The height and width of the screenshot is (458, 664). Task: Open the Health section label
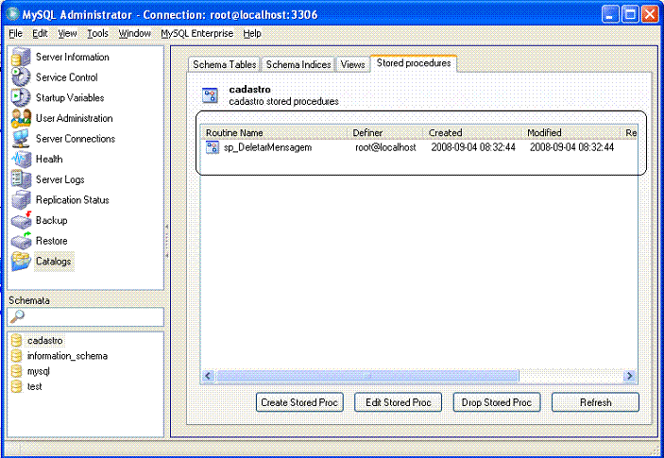click(x=49, y=160)
